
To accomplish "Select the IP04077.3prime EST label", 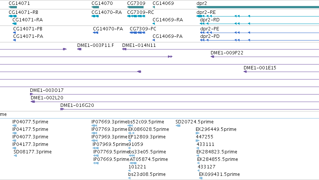I will 30,137.
